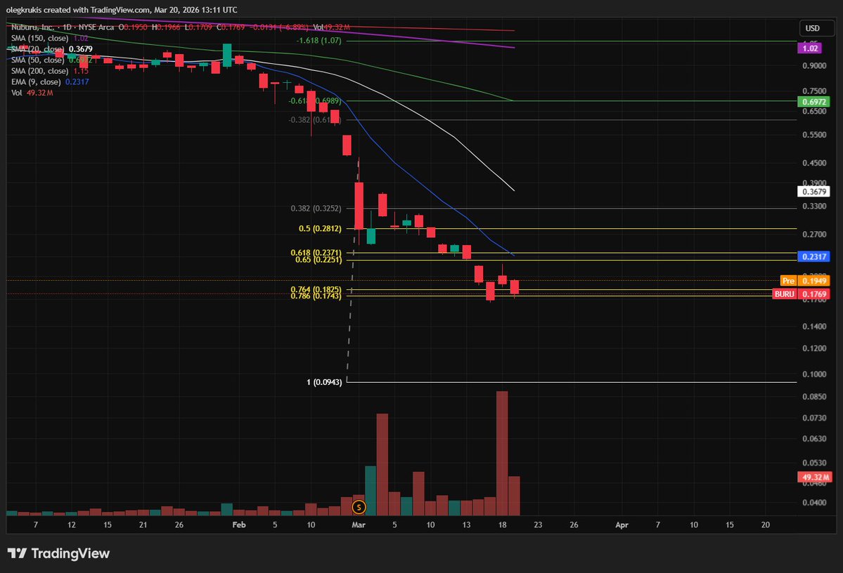Select the 0.786 (0.1743) Fibonacci level label

pos(316,296)
